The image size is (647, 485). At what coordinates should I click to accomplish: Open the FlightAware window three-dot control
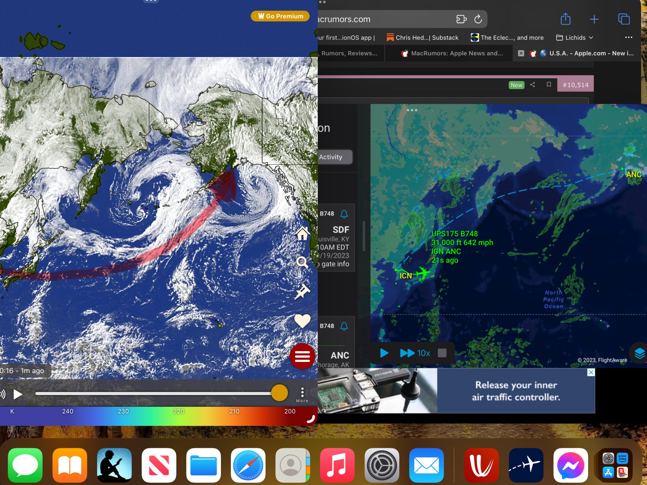tap(412, 110)
